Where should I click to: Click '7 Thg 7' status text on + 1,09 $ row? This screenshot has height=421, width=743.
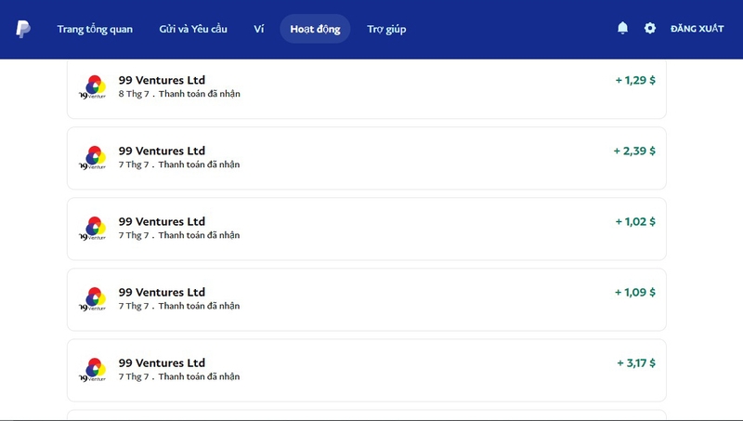pyautogui.click(x=179, y=306)
